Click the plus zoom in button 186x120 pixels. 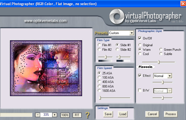pyautogui.click(x=55, y=115)
